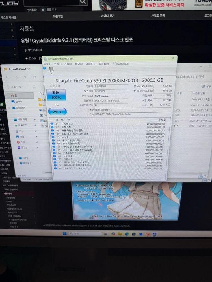Click the blue status orb of row 0A

coord(54,153)
